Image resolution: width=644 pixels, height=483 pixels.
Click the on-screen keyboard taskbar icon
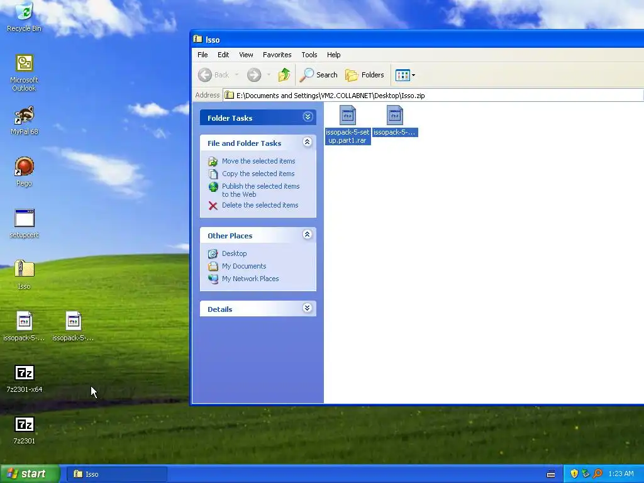pos(551,474)
